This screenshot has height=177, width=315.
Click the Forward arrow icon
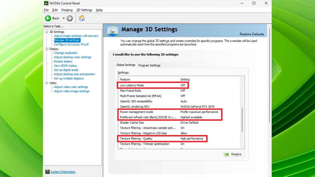click(x=70, y=18)
